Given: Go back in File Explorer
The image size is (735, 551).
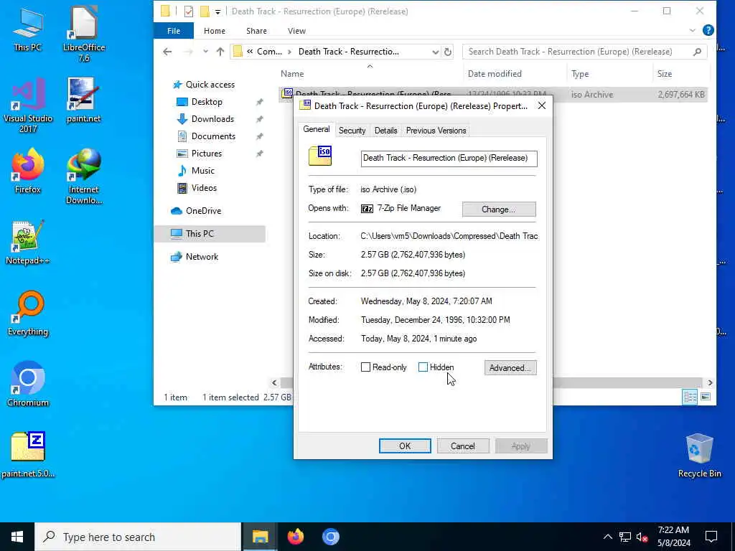Looking at the screenshot, I should click(x=167, y=52).
